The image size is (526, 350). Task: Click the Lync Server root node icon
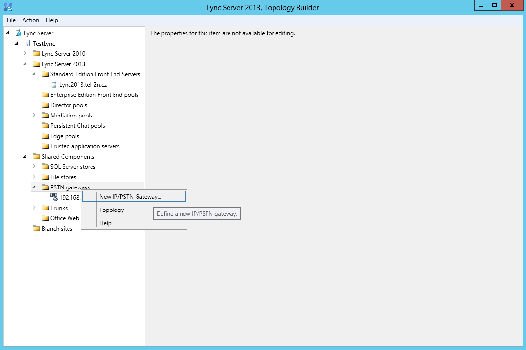(x=19, y=33)
